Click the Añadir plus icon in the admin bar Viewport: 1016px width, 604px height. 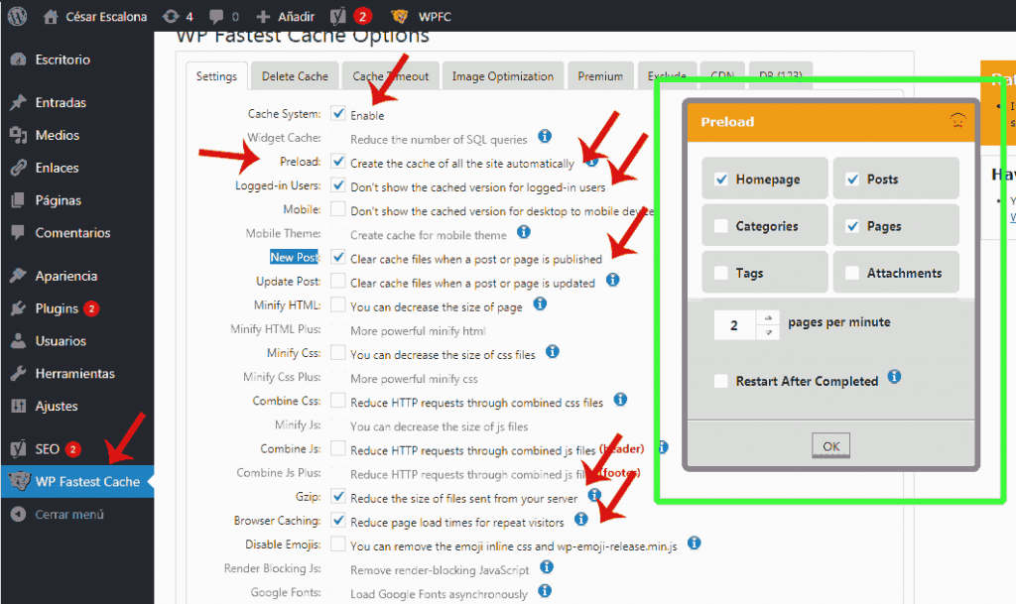click(x=263, y=16)
